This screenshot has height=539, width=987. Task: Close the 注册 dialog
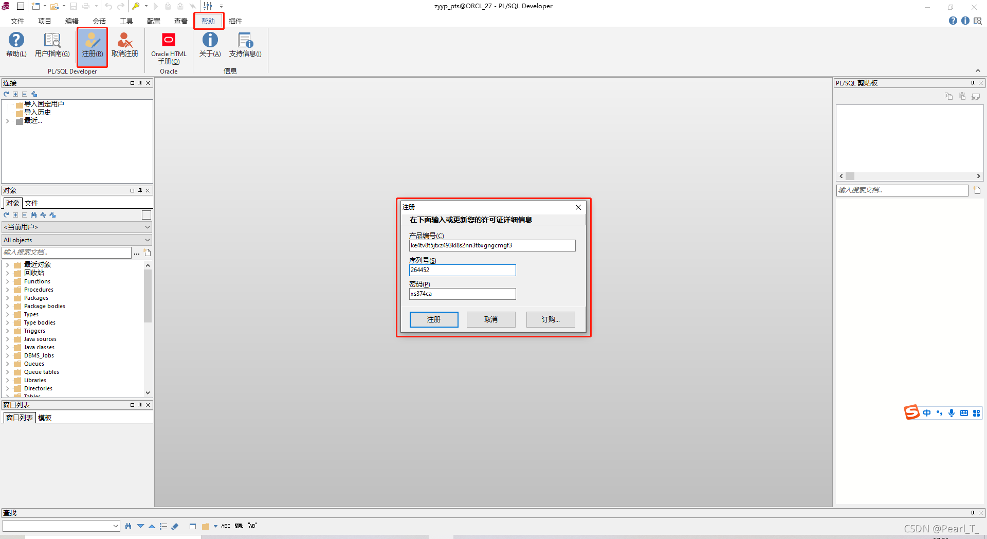coord(578,207)
